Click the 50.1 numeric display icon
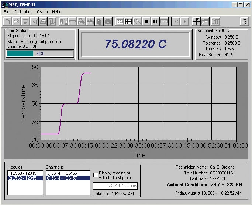Image resolution: width=252 pixels, height=205 pixels. pyautogui.click(x=120, y=21)
